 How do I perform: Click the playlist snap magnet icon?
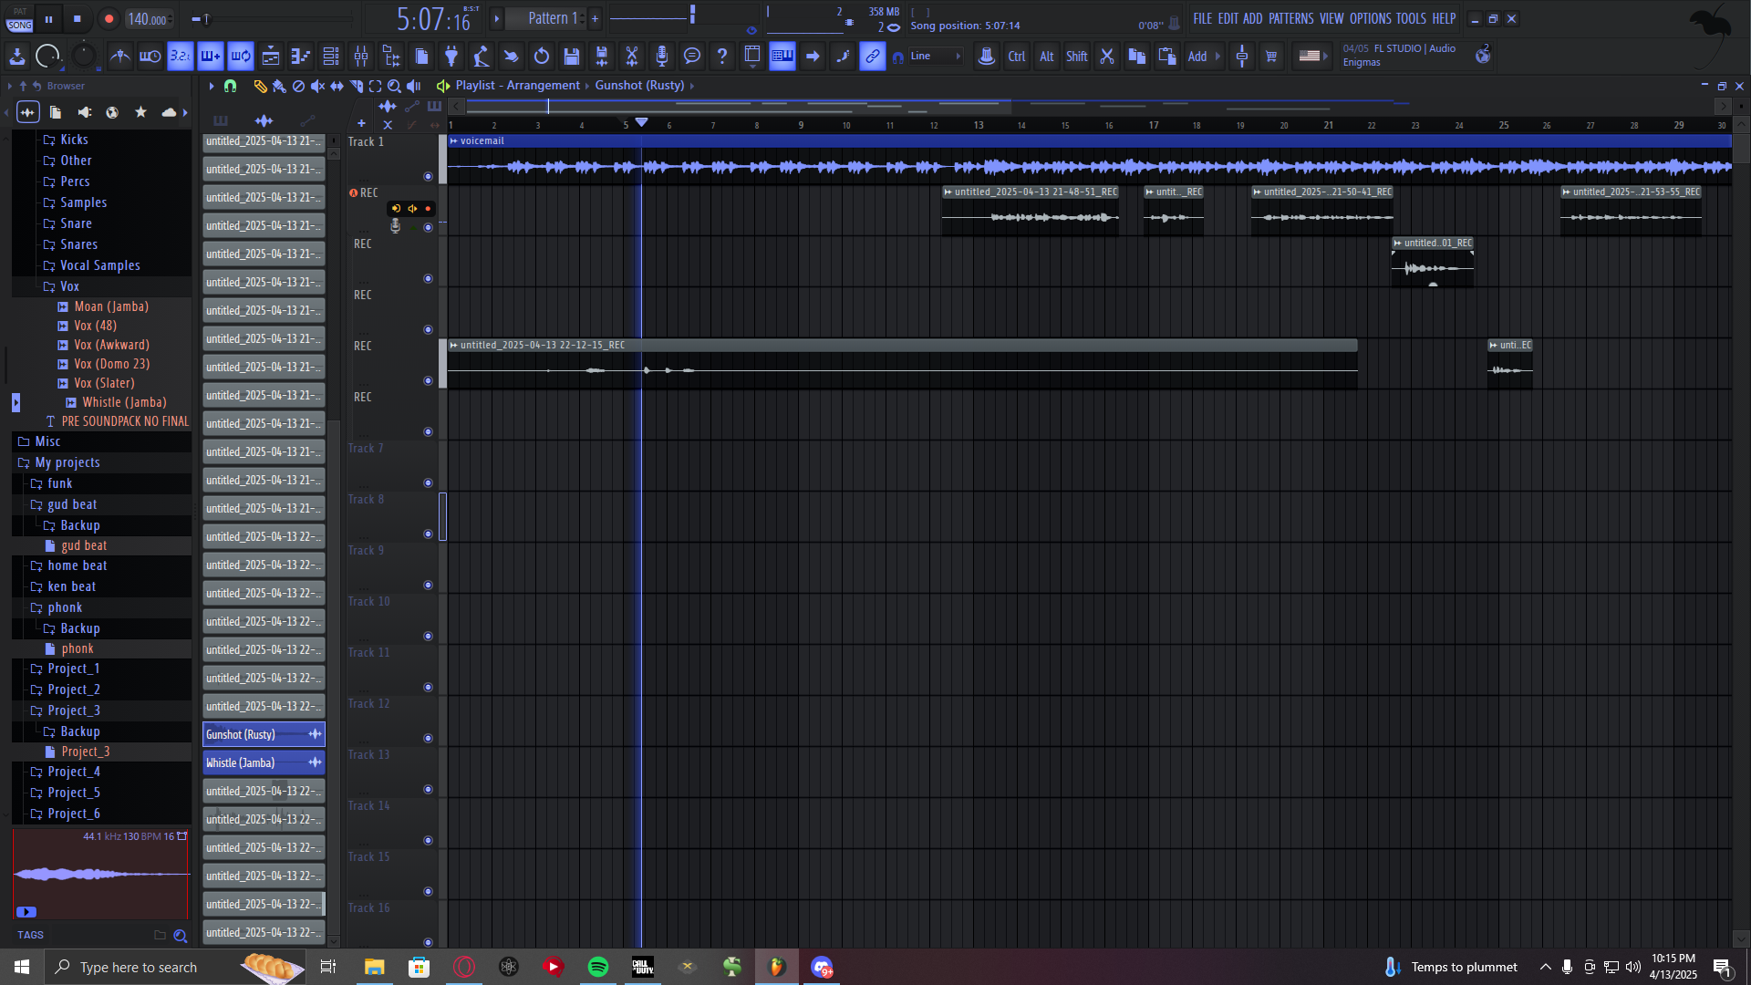point(230,86)
